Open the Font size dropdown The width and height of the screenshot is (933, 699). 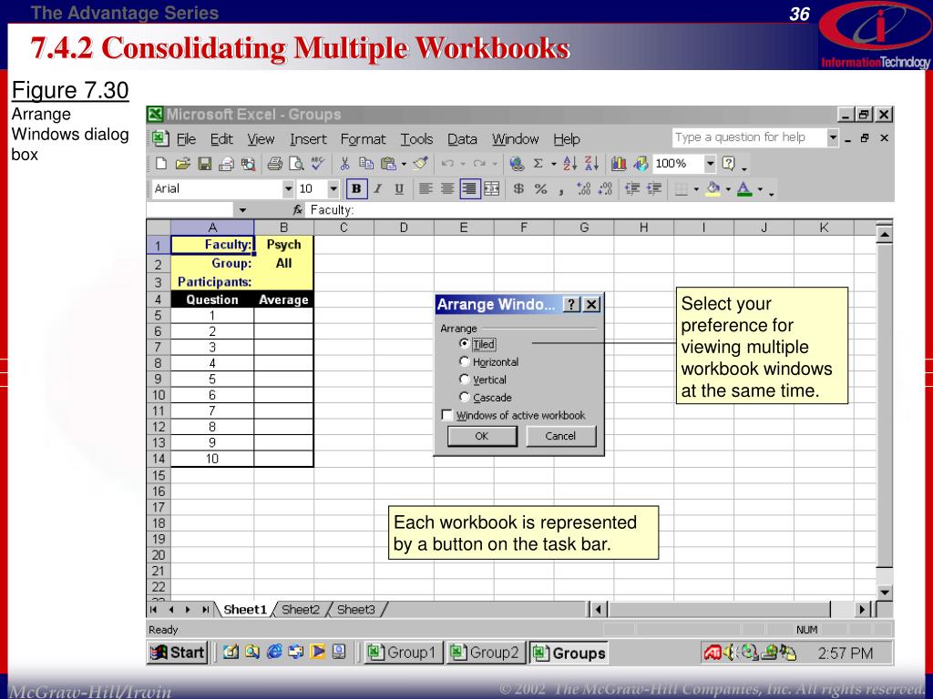pyautogui.click(x=333, y=189)
